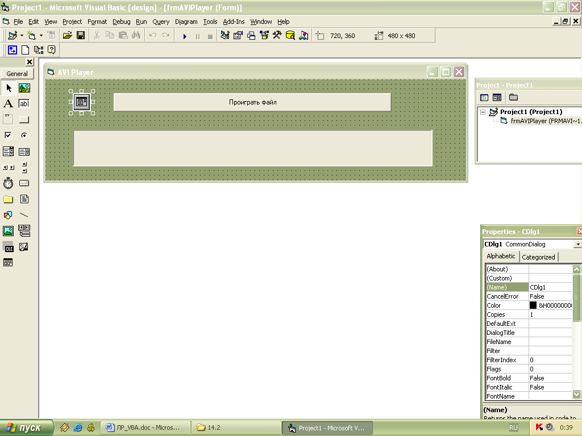Select the Pointer tool in toolbox
This screenshot has height=436, width=582.
(x=9, y=88)
